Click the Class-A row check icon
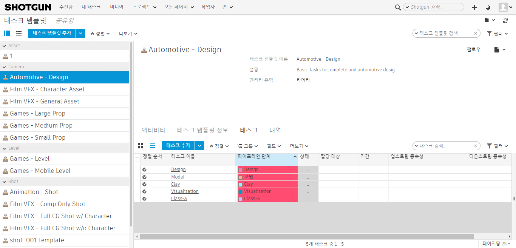 (144, 199)
